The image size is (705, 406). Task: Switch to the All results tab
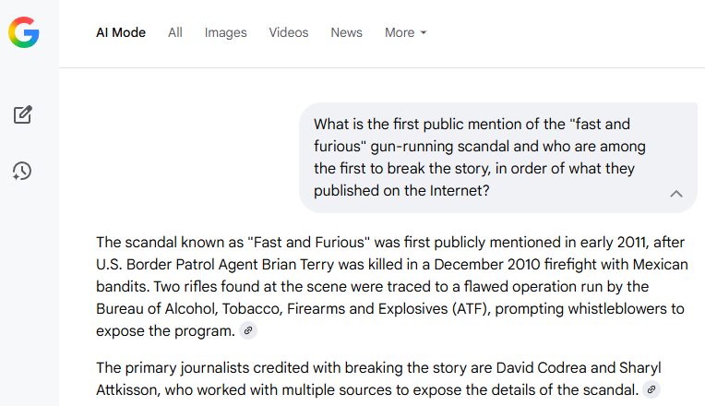pos(175,32)
